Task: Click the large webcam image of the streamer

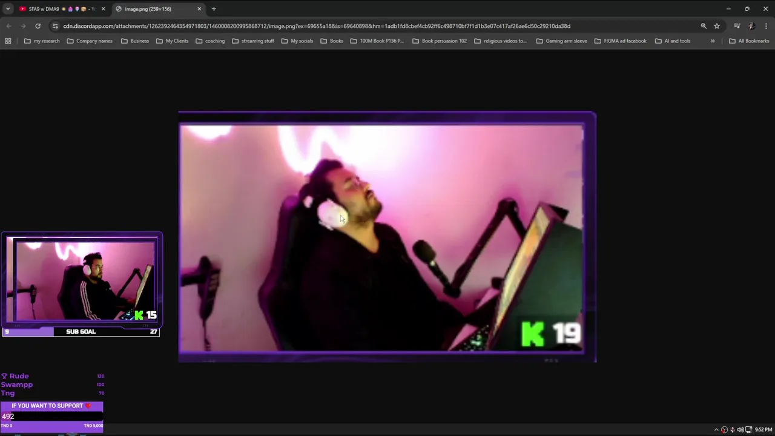Action: [x=387, y=236]
